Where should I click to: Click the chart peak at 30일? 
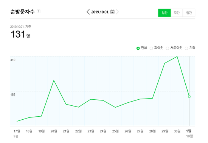[177, 56]
